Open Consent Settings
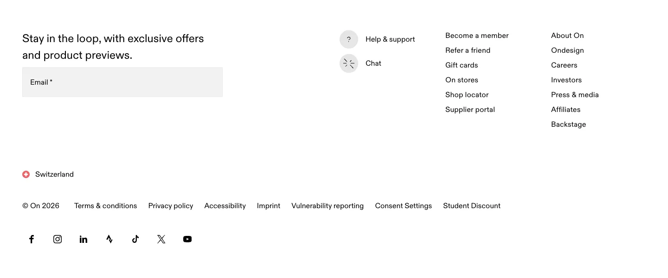 coord(404,206)
